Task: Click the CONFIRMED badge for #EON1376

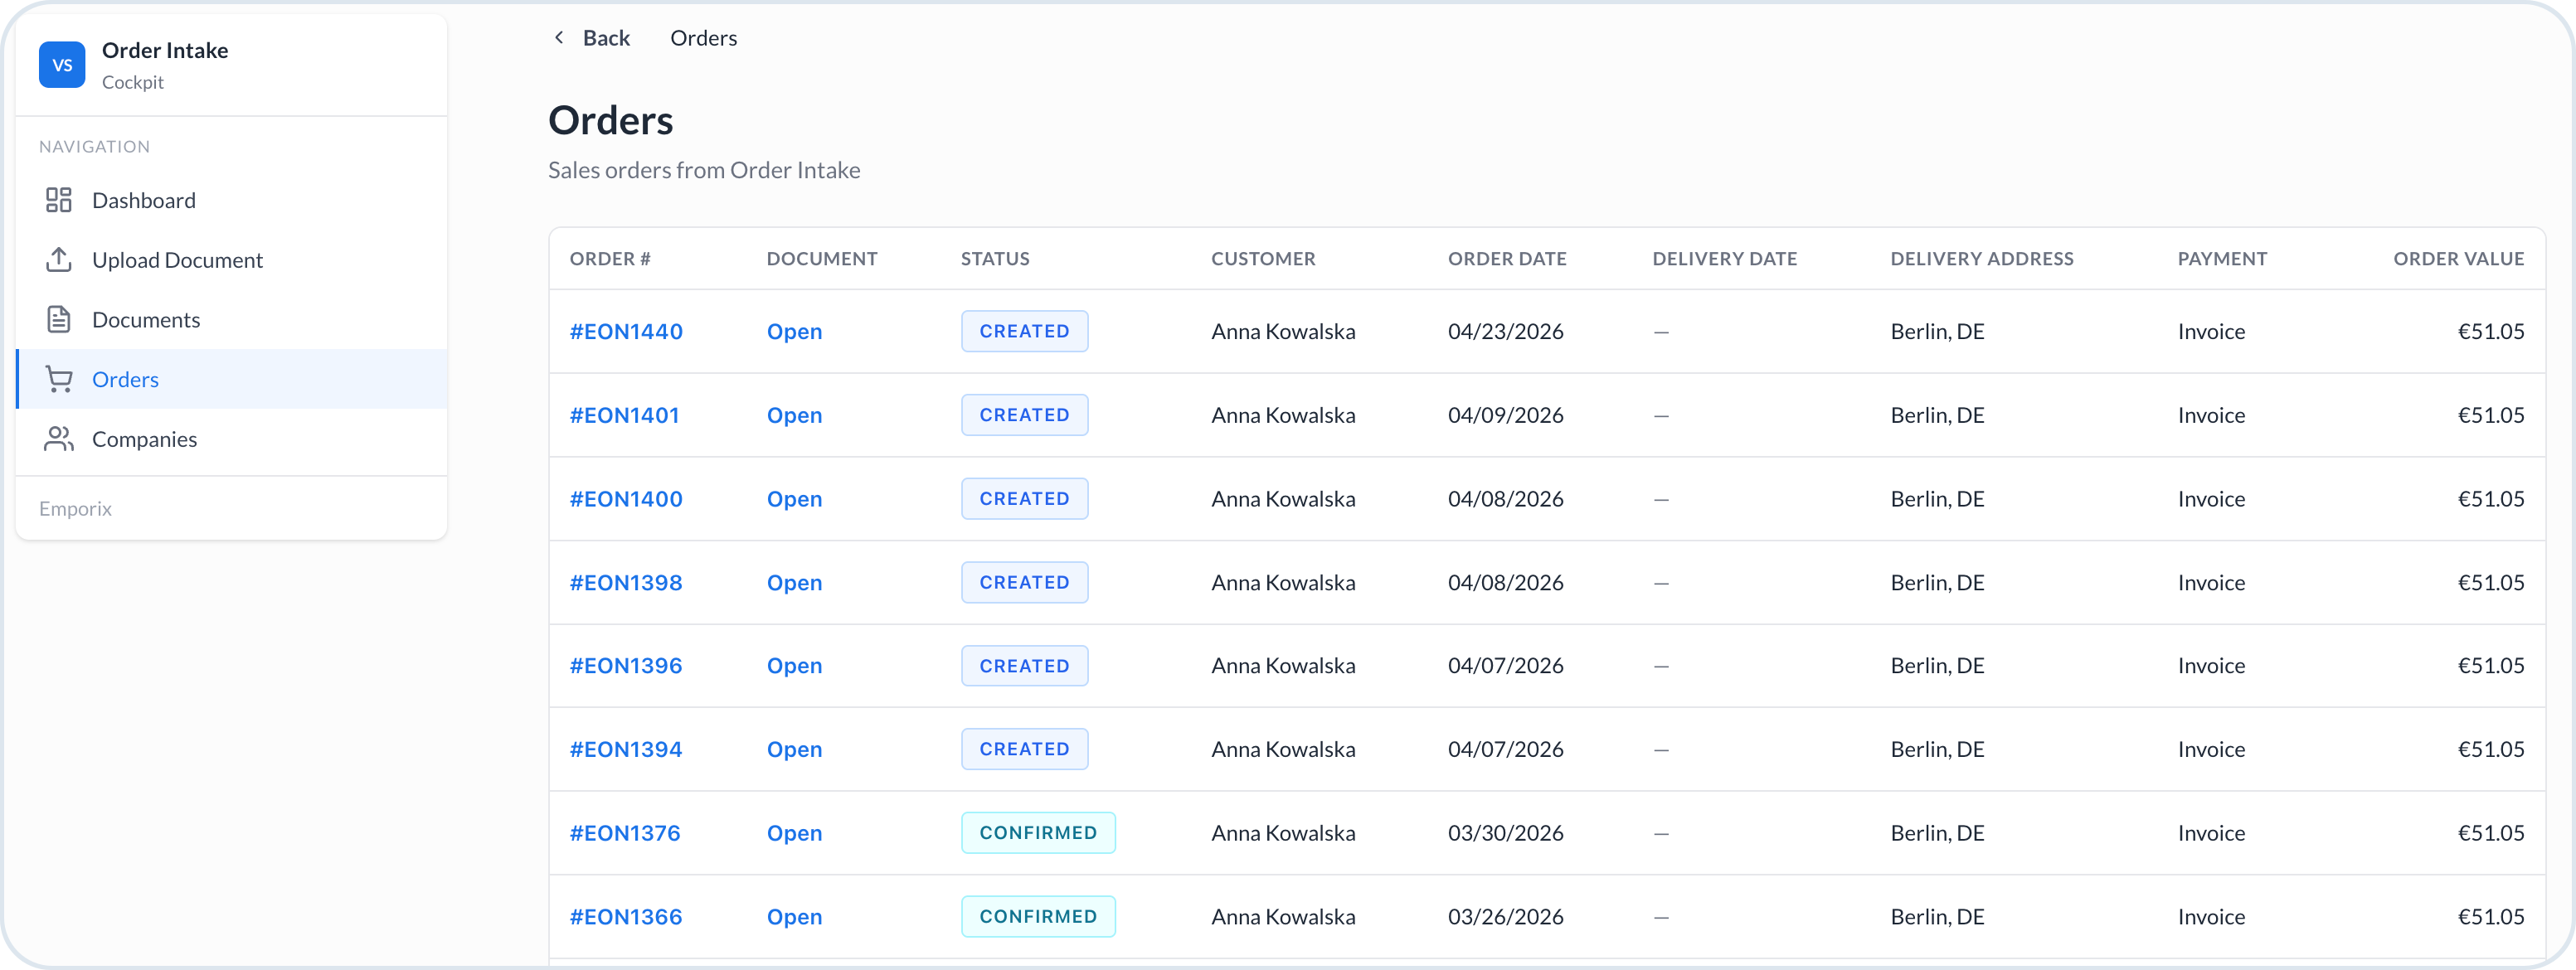Action: coord(1038,833)
